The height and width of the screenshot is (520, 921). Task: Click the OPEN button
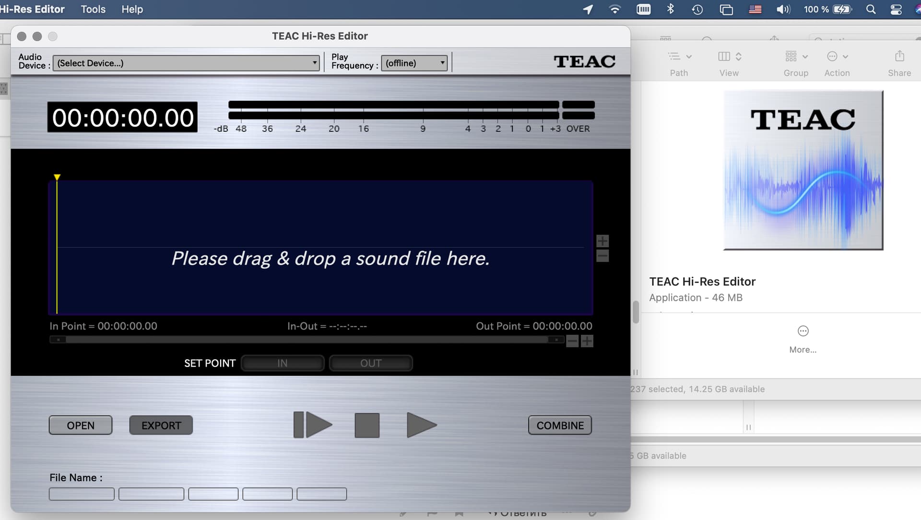(x=81, y=425)
